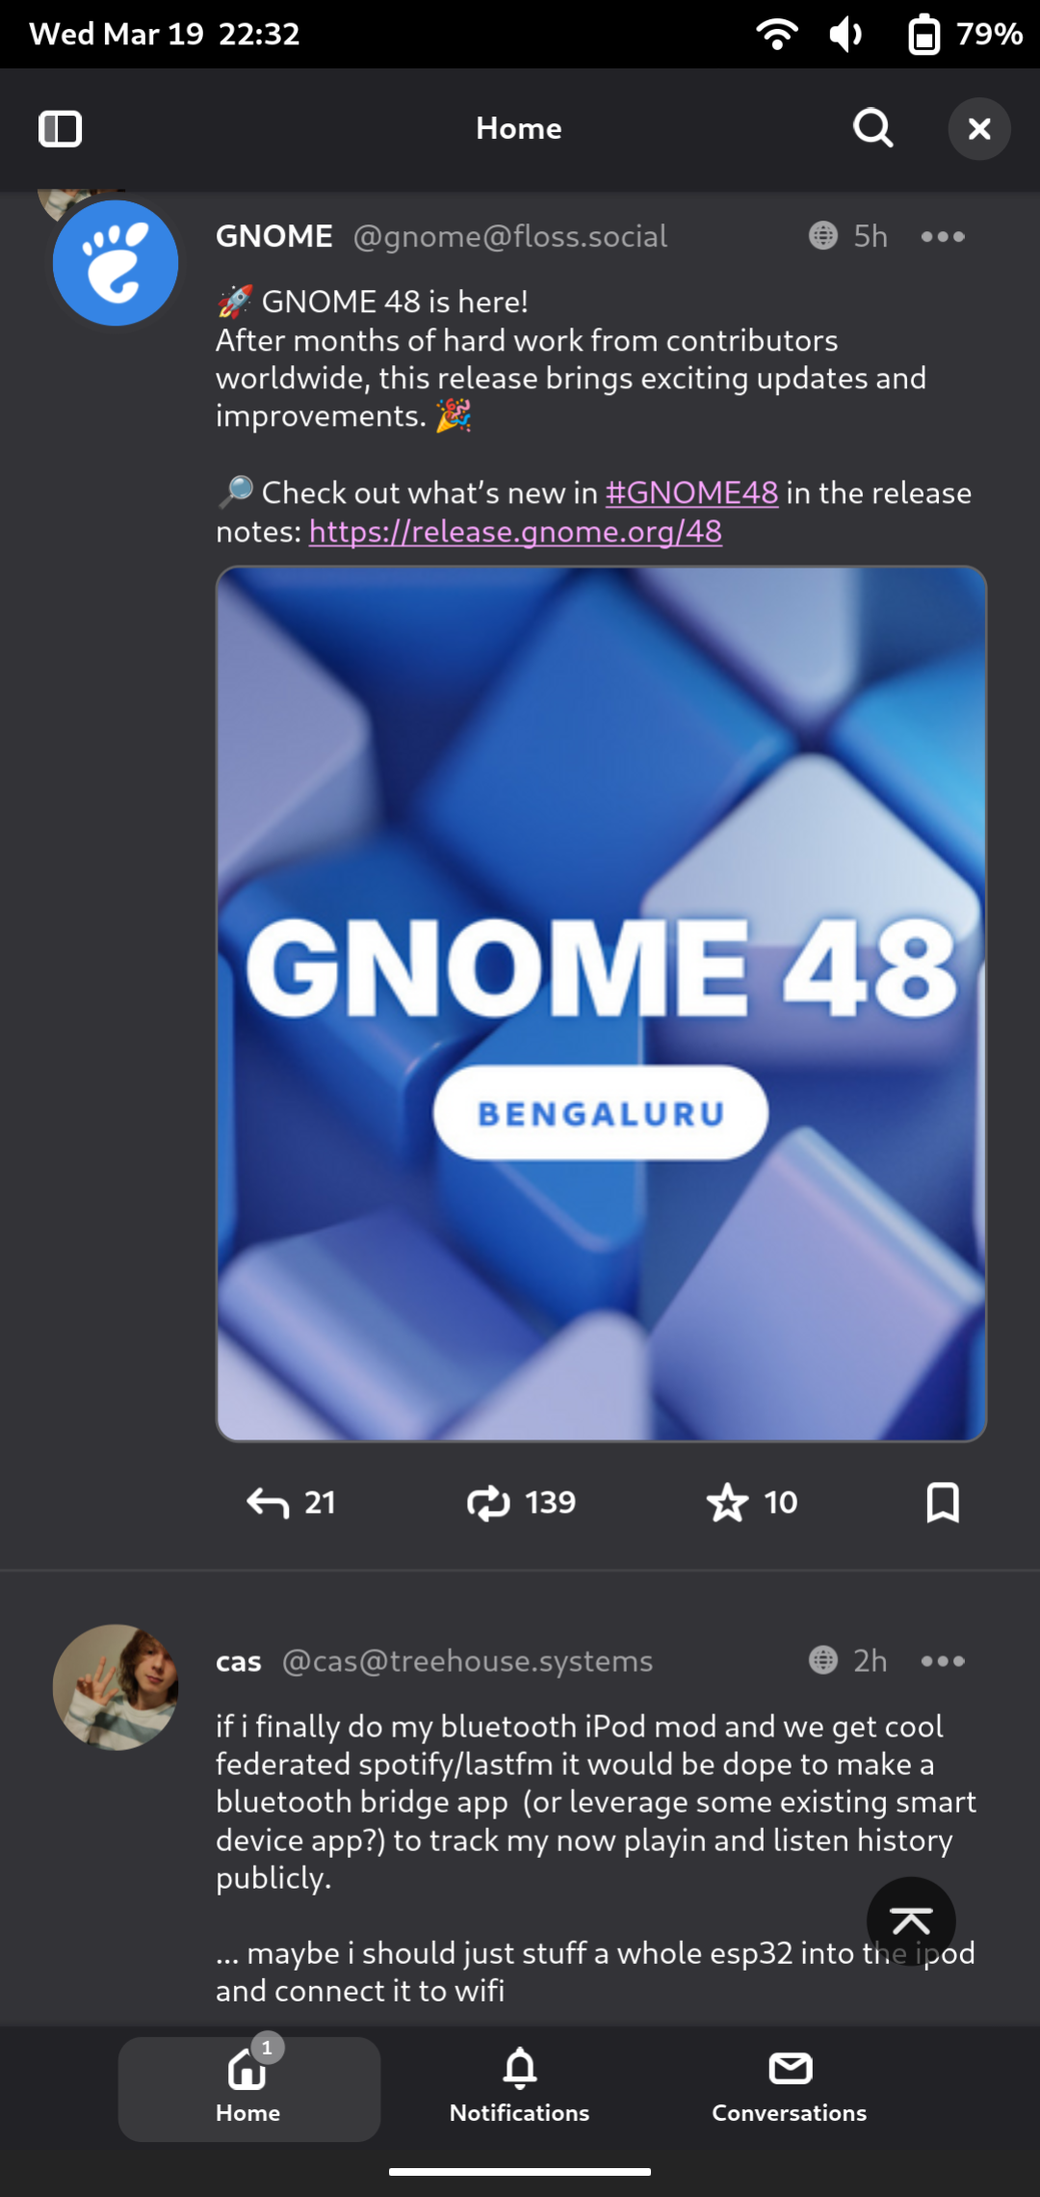This screenshot has height=2197, width=1040.
Task: Switch to the Conversations tab
Action: [790, 2087]
